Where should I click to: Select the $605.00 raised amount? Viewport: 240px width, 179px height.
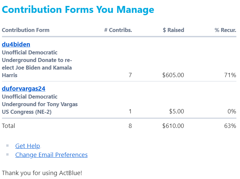(x=173, y=75)
